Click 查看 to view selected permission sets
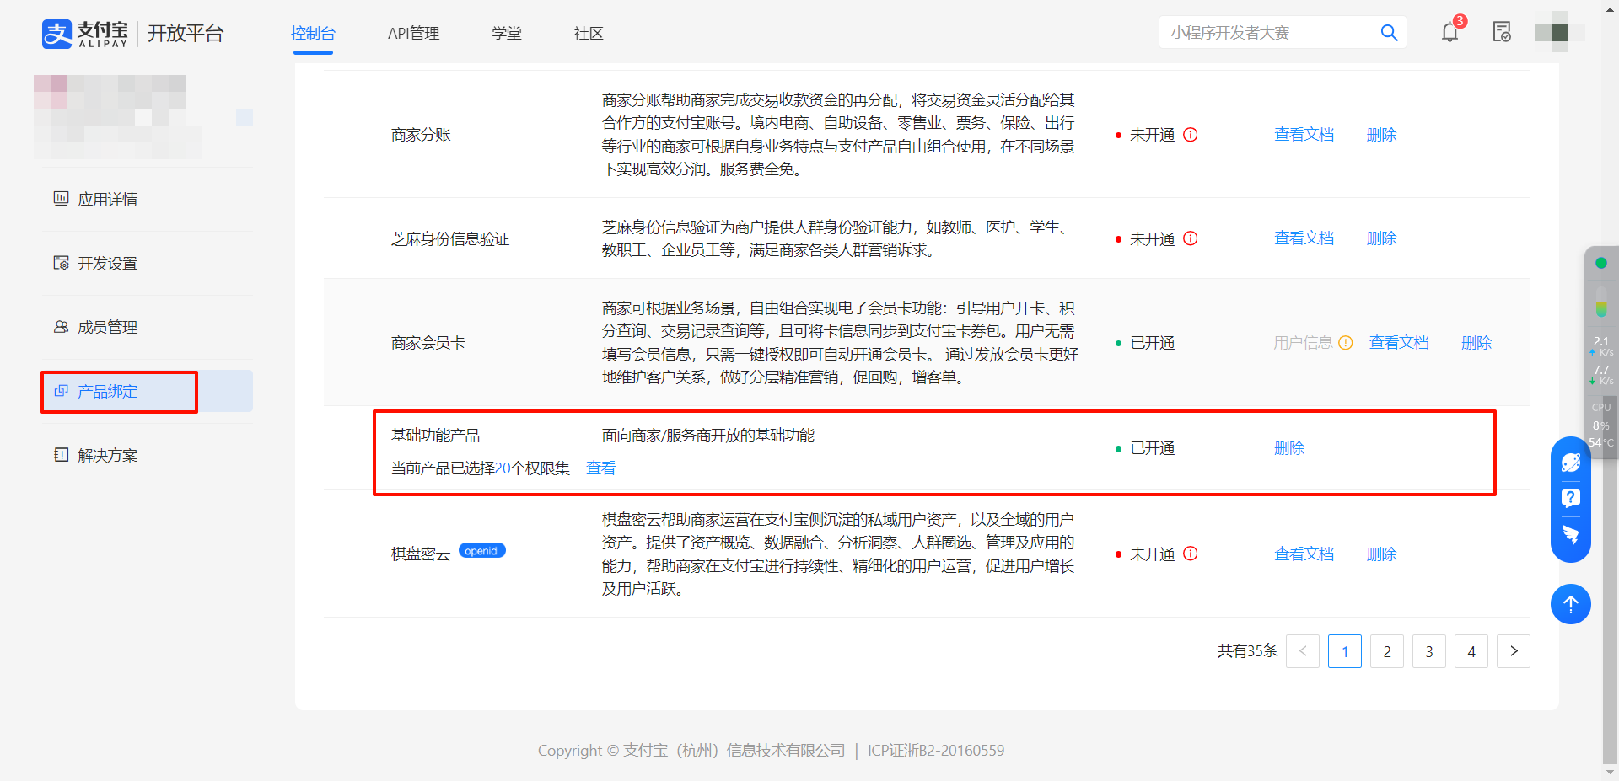1619x781 pixels. [600, 468]
